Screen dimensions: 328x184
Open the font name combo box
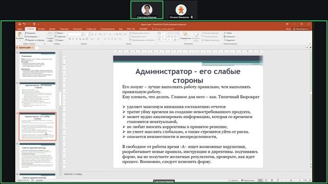tap(75, 34)
